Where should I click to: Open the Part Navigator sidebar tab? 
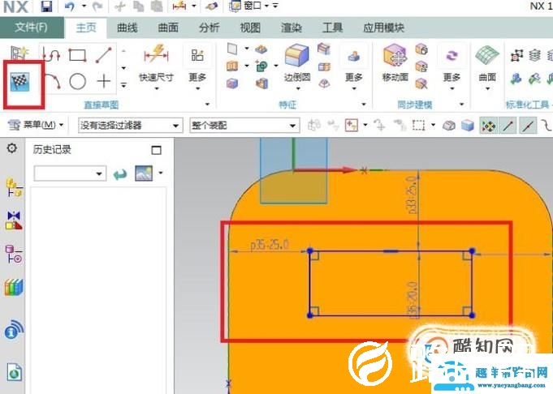[x=14, y=254]
